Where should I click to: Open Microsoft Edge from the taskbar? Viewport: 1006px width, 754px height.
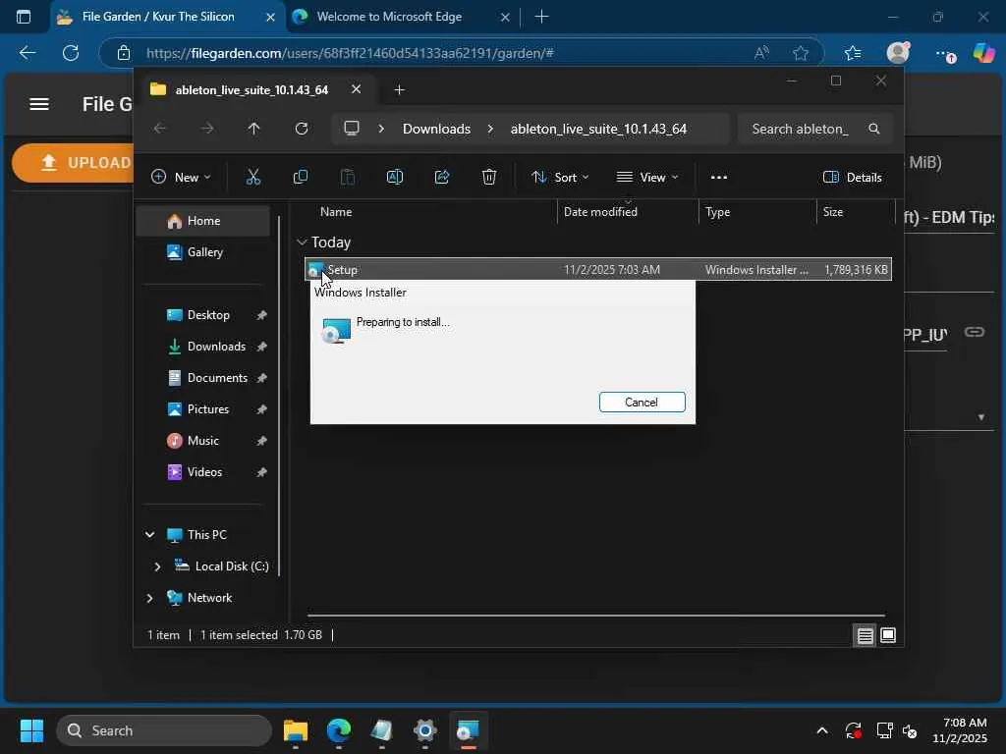tap(339, 730)
